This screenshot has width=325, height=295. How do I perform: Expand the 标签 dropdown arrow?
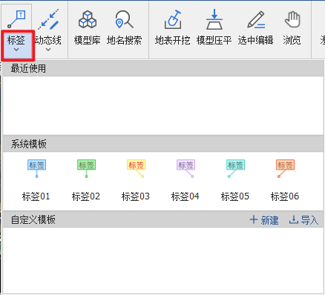tap(16, 50)
